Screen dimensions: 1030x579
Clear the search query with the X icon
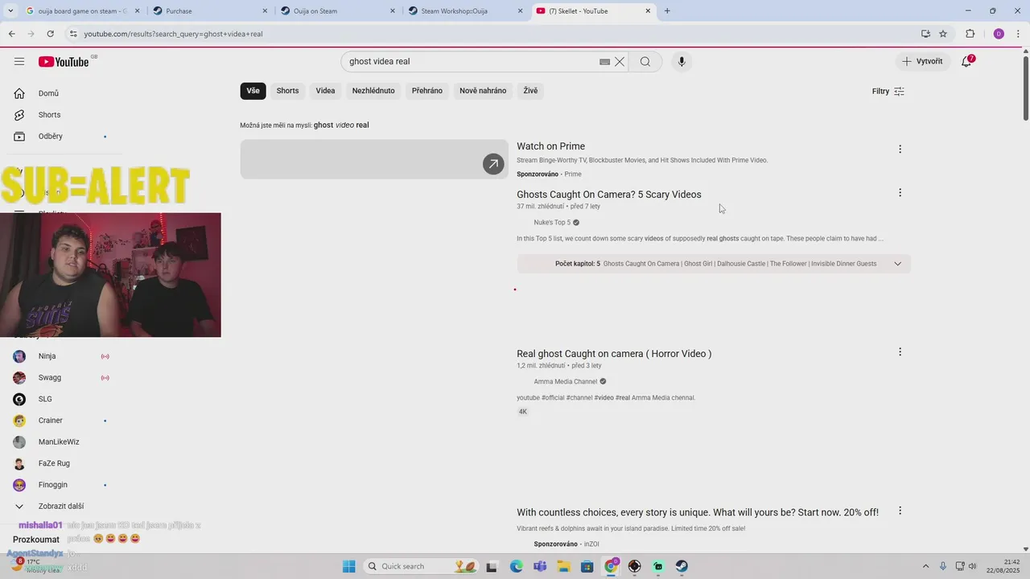620,62
